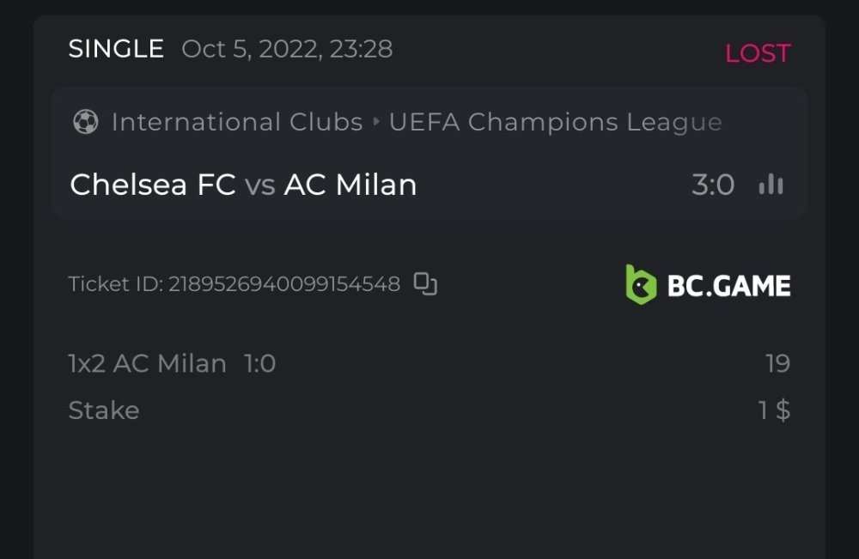Click the Oct 5, 2022 bet timestamp
The image size is (859, 559).
pos(287,49)
